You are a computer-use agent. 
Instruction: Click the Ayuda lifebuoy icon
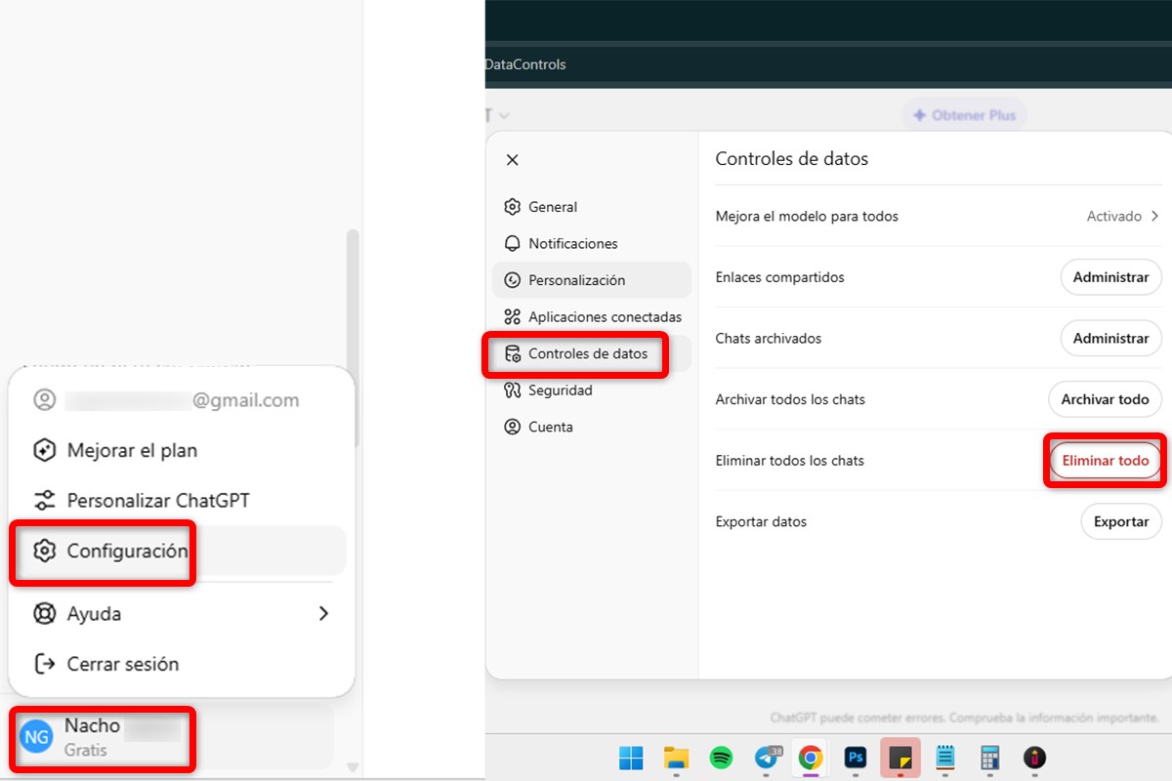pos(44,614)
